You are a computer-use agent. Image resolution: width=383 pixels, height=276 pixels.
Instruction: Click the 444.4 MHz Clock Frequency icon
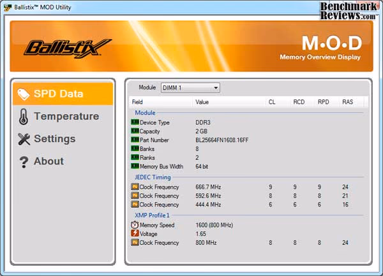coord(135,204)
